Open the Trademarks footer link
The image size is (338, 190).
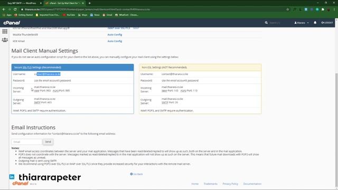pyautogui.click(x=211, y=184)
